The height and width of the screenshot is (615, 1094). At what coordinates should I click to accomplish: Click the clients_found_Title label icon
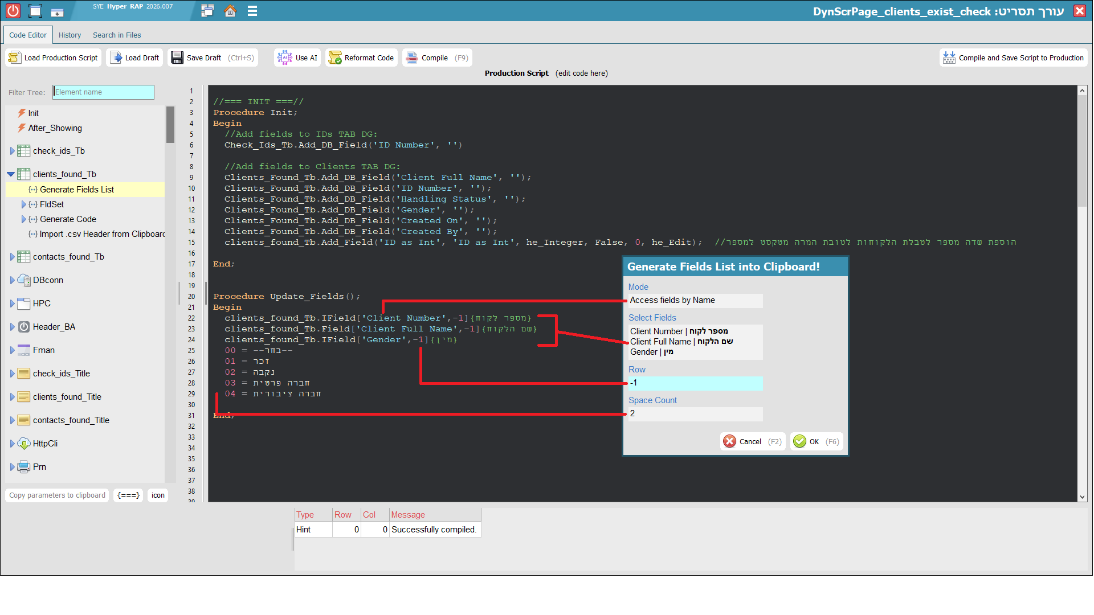[x=24, y=397]
